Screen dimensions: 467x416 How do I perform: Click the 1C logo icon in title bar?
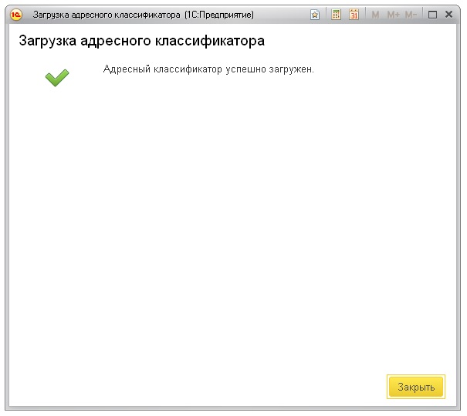tap(16, 15)
